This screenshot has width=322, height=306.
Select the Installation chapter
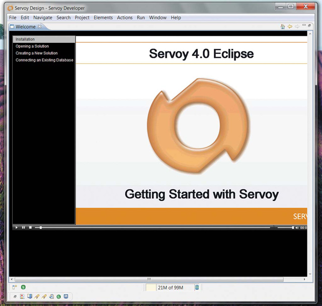44,39
